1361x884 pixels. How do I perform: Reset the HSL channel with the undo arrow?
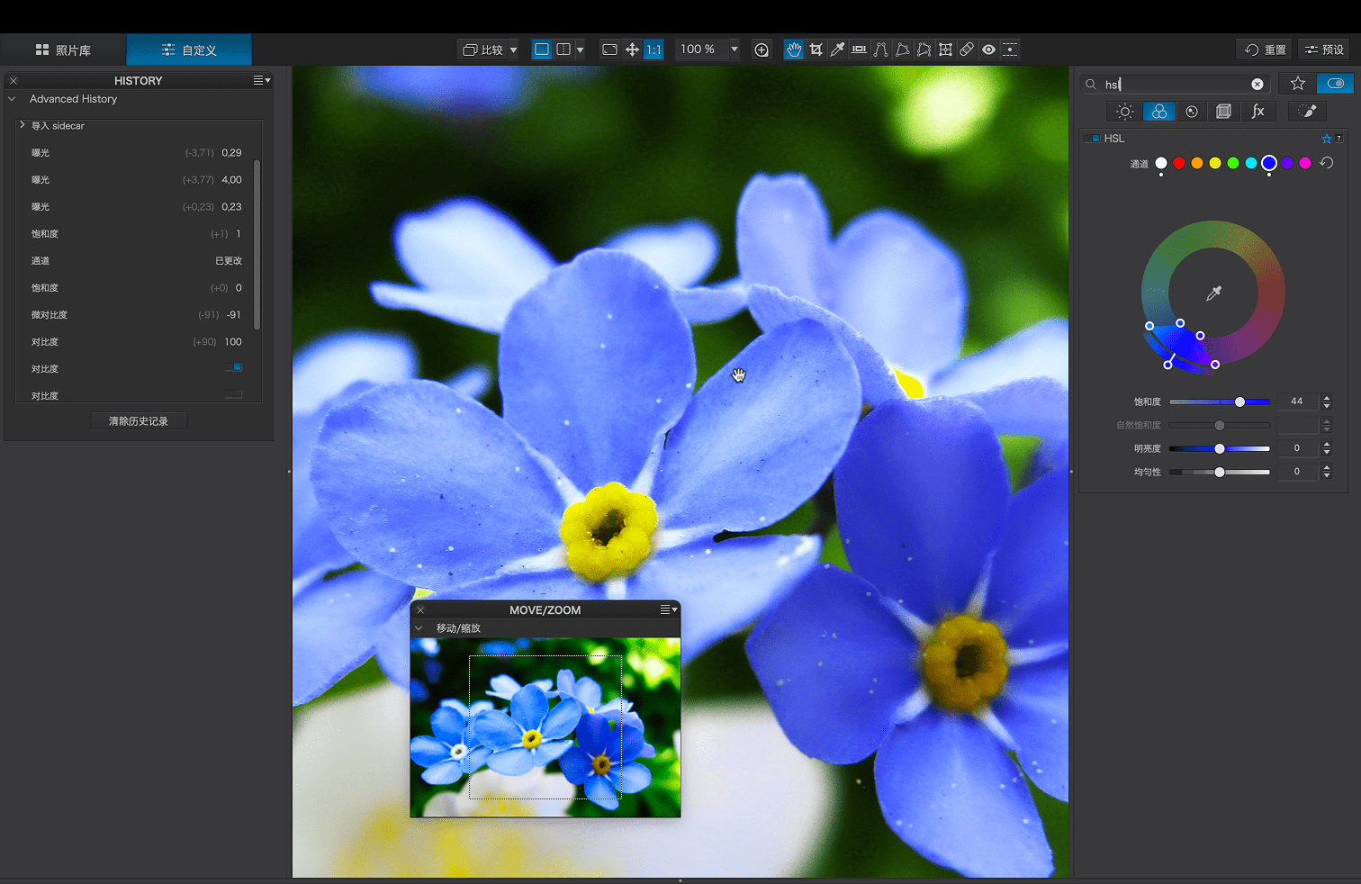[x=1326, y=163]
